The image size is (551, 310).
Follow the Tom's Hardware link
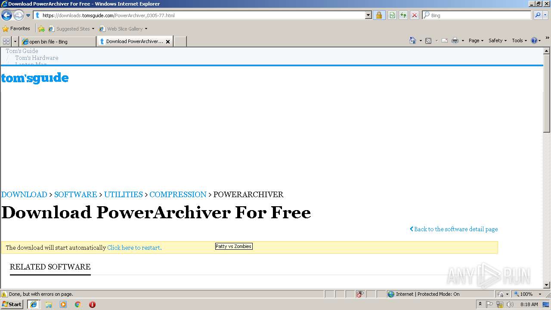click(37, 58)
